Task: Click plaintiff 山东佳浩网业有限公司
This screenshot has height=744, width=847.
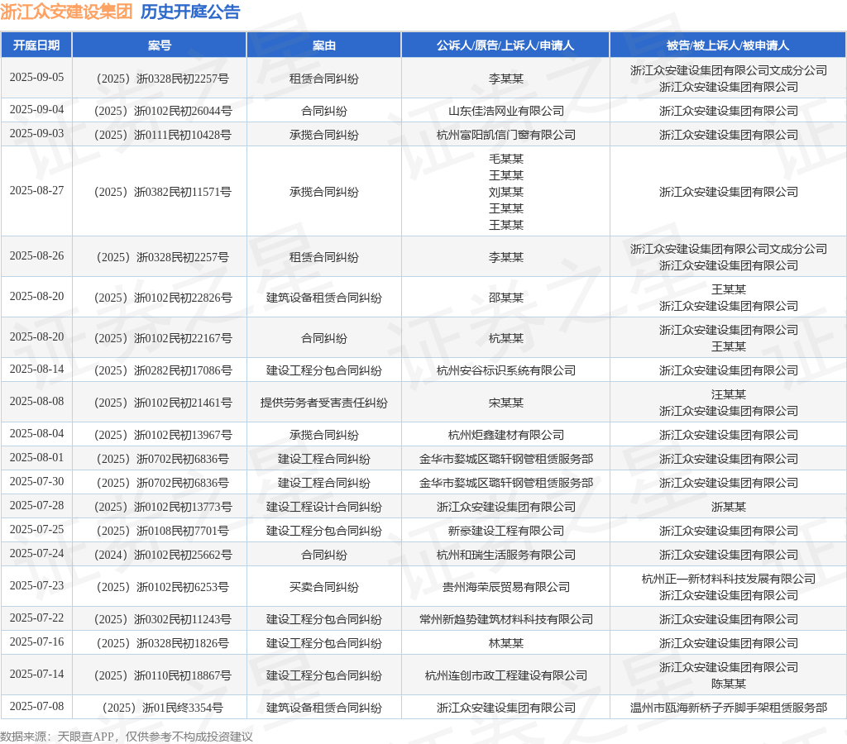Action: point(506,111)
